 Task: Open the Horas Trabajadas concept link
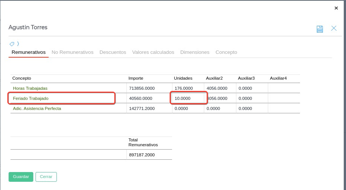coord(30,88)
